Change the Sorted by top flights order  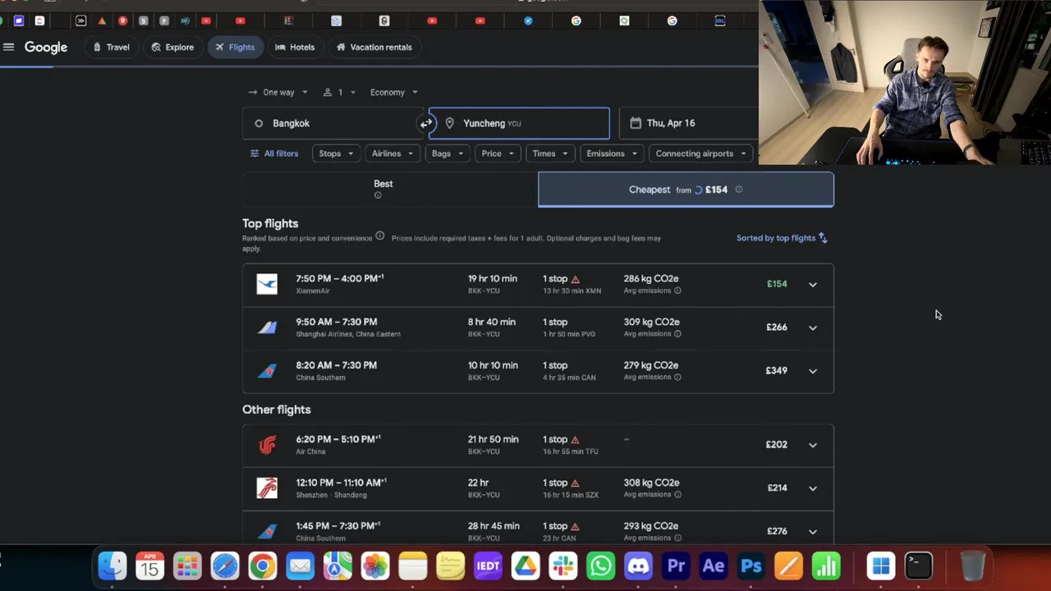(782, 238)
